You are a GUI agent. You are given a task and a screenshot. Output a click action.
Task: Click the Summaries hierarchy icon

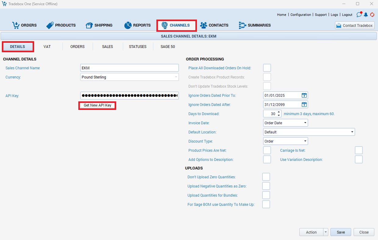(242, 25)
